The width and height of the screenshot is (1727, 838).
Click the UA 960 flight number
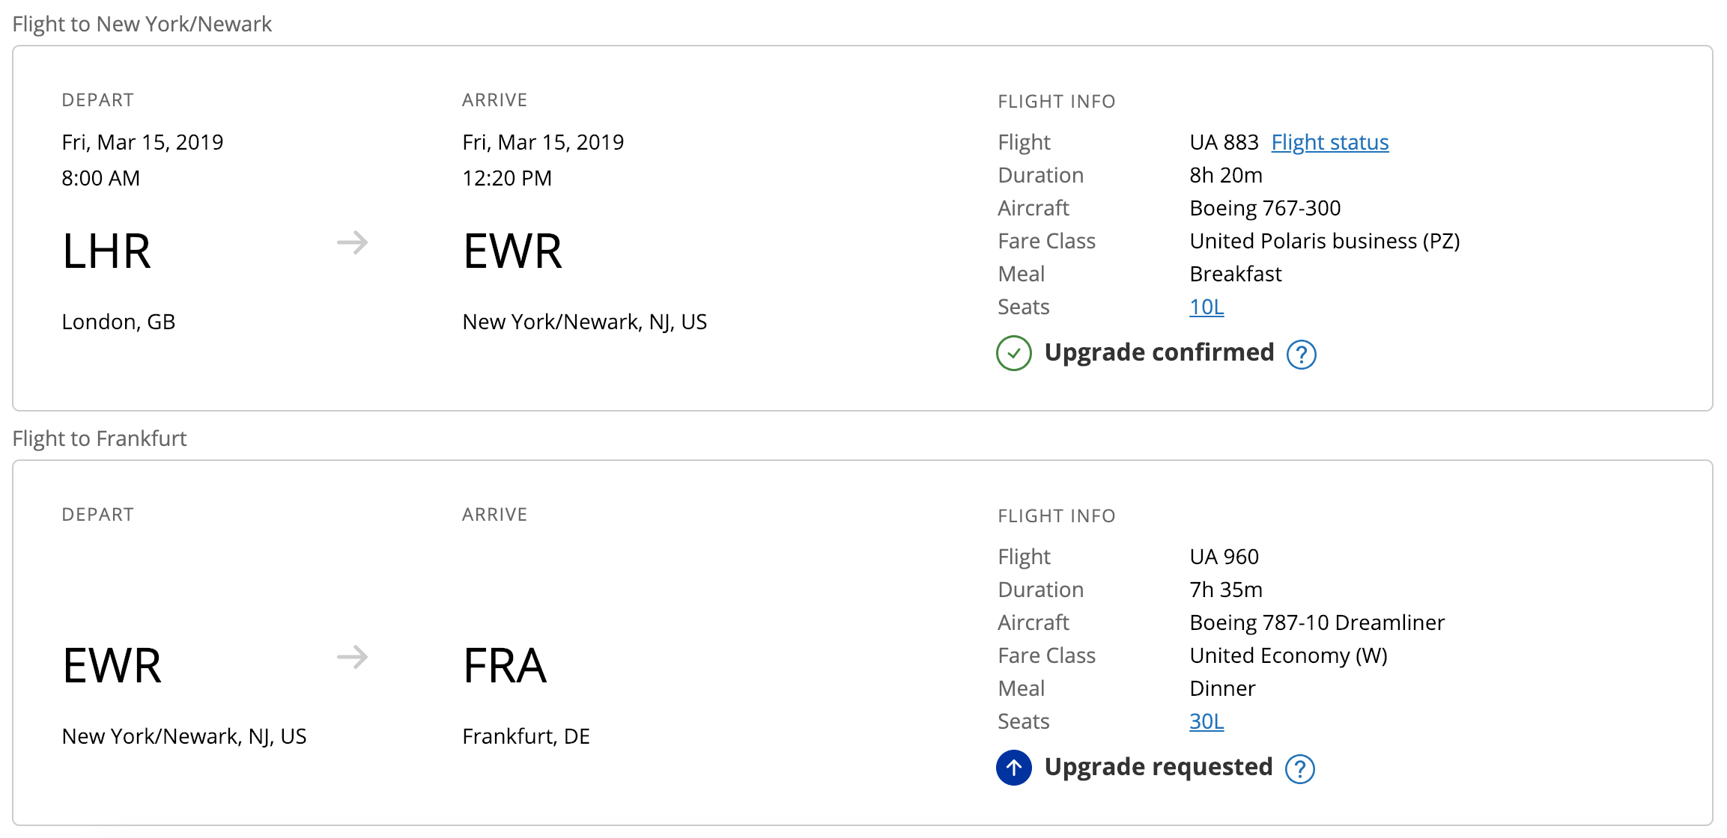click(x=1224, y=557)
